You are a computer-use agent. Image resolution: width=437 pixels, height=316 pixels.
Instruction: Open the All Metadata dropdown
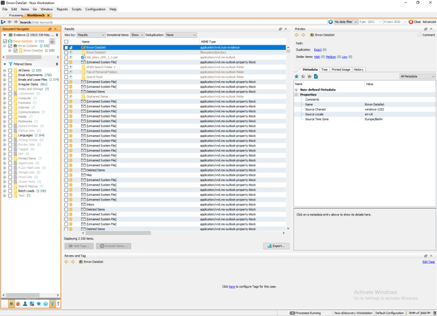tap(417, 76)
